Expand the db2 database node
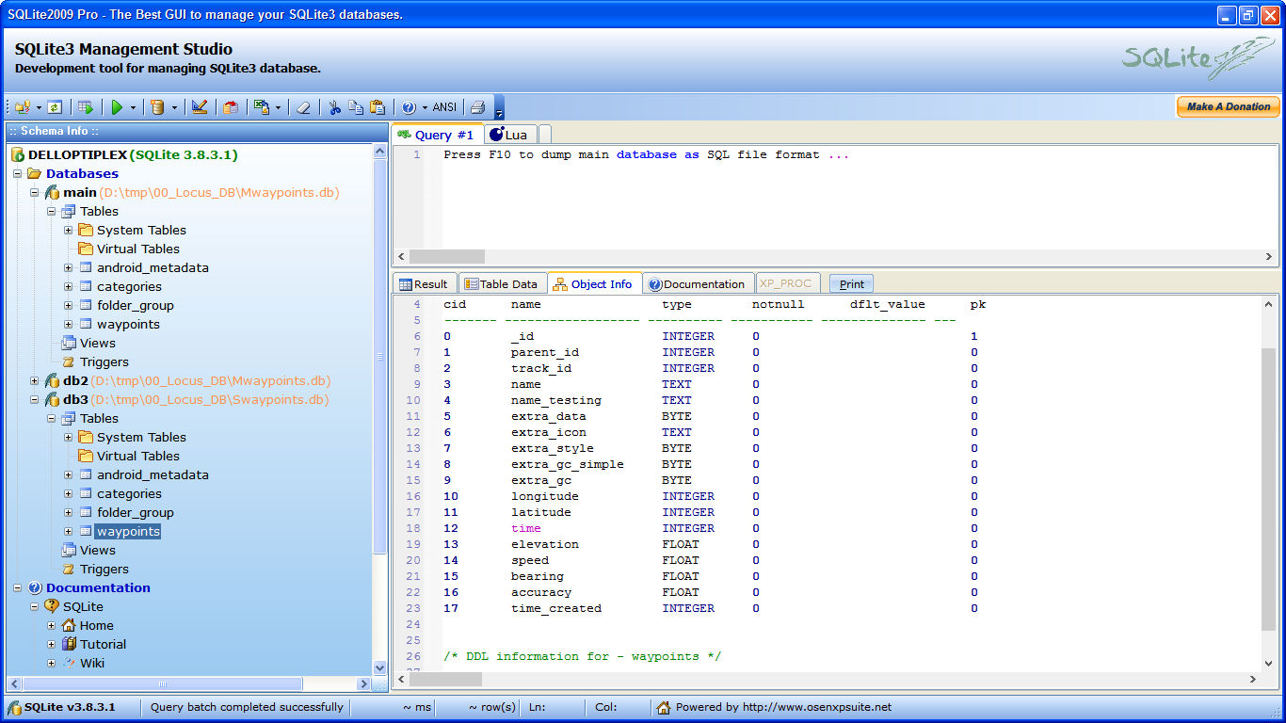 coord(35,381)
